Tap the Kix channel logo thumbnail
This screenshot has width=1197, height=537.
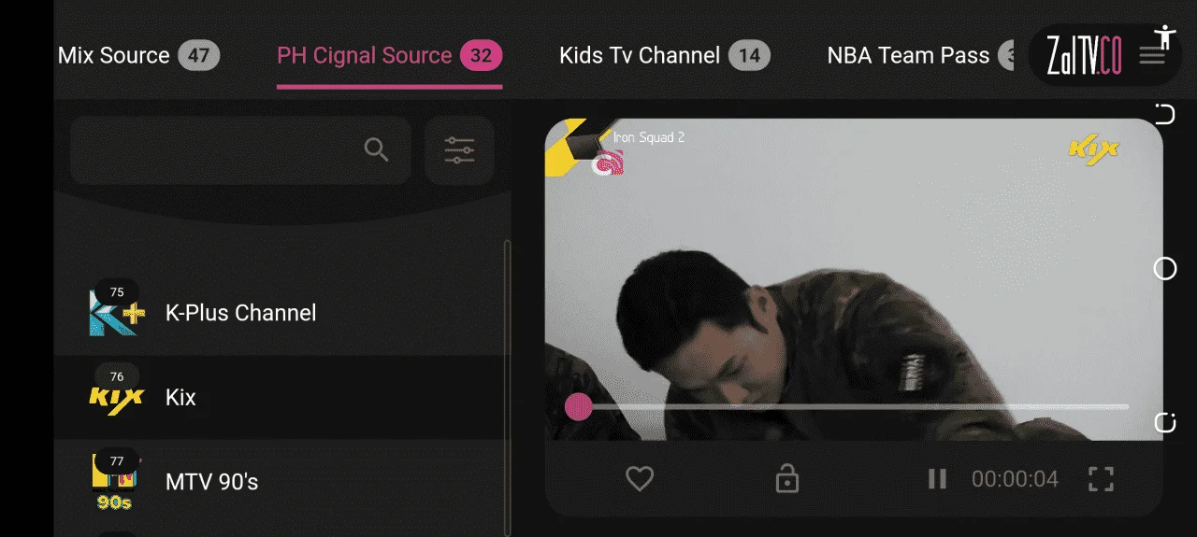point(117,399)
